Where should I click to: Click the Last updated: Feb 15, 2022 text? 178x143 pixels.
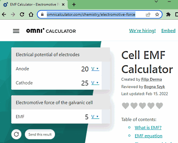coord(144,94)
